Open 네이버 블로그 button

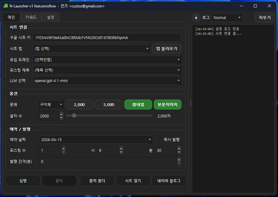coord(169,181)
